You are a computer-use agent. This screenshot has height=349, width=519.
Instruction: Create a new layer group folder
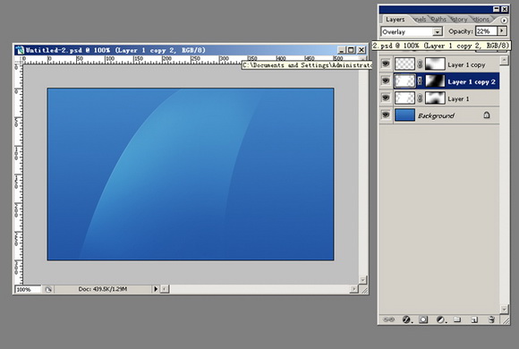click(457, 319)
